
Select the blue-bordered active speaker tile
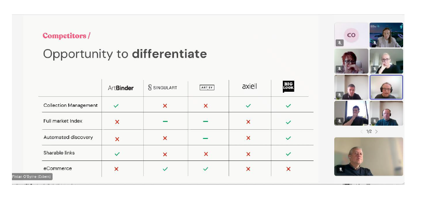point(386,87)
